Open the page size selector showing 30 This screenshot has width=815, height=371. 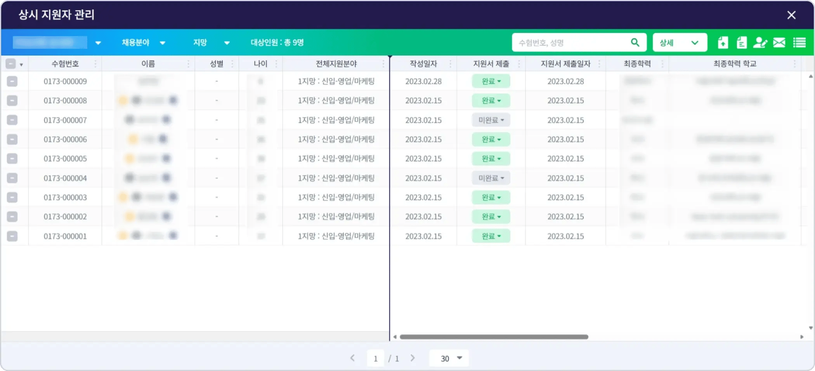[449, 358]
